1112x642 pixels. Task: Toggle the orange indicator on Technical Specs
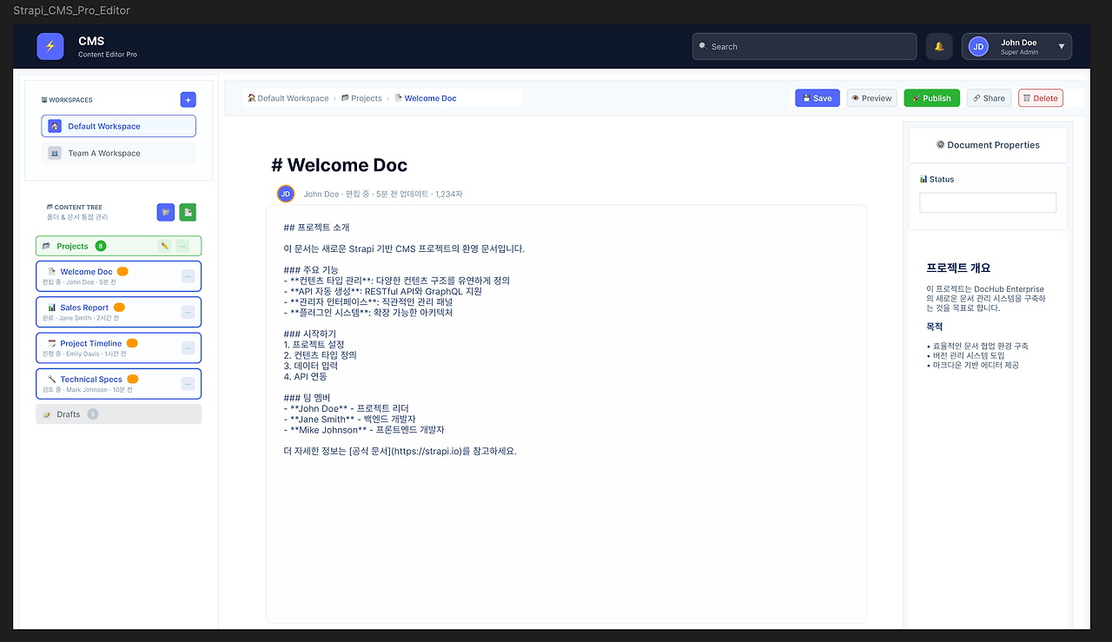[x=132, y=379]
